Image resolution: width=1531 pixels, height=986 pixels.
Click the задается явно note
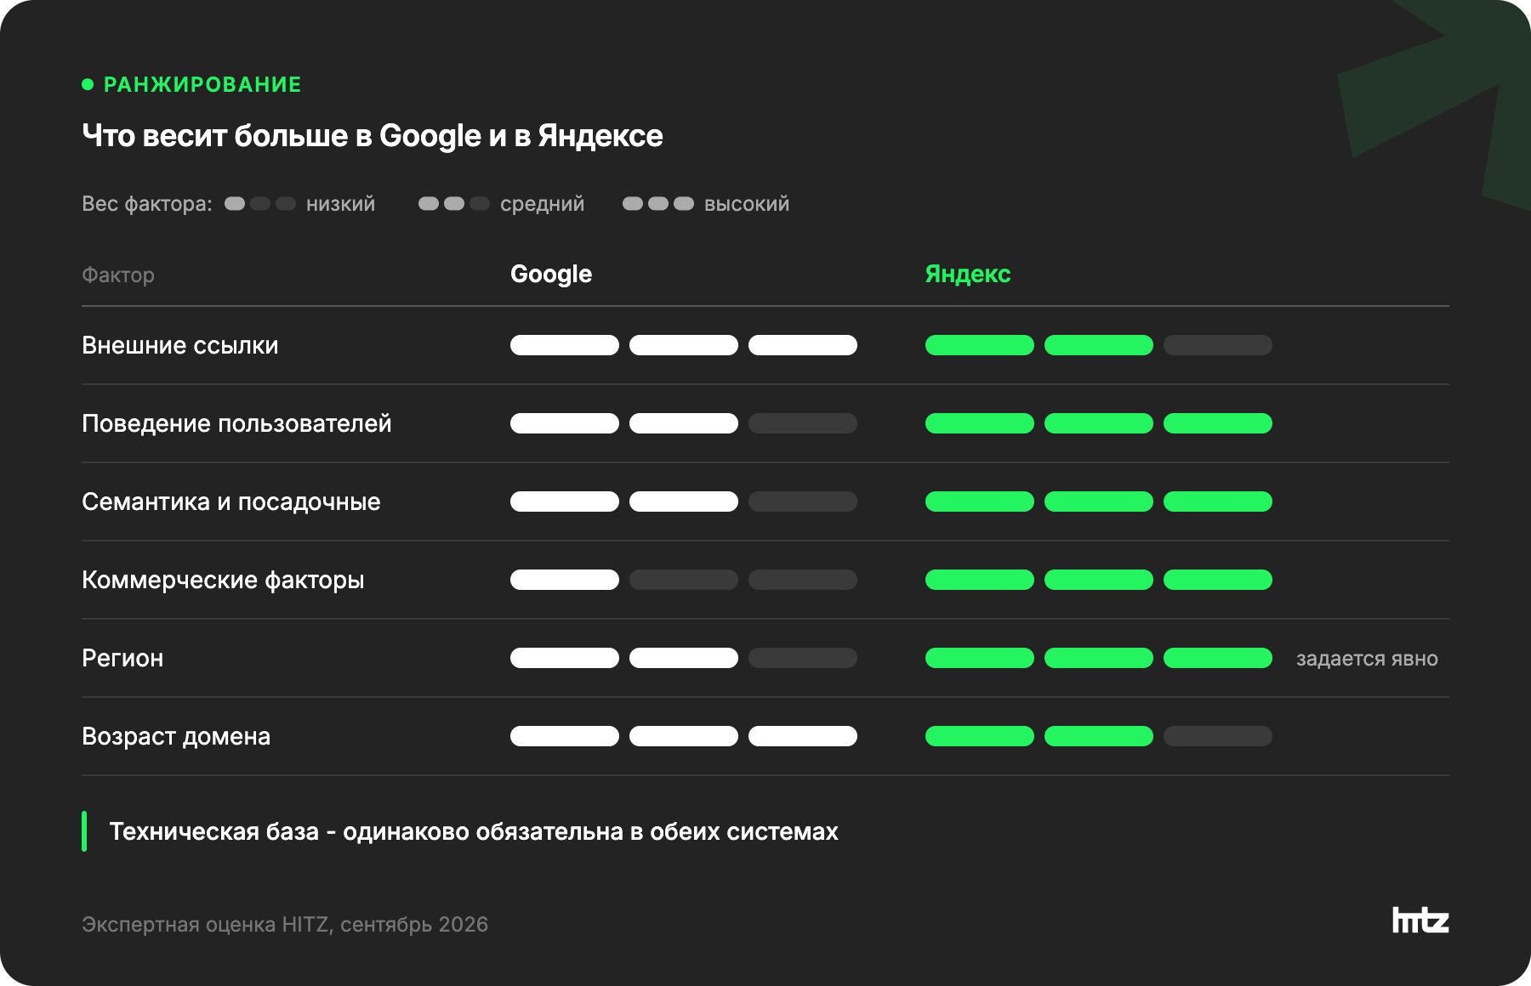[1367, 659]
